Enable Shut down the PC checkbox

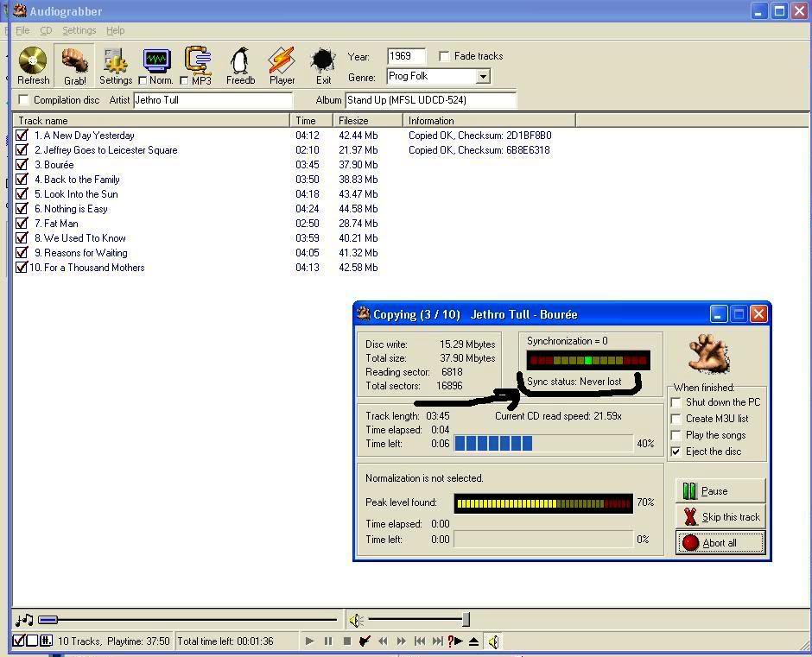(x=676, y=402)
